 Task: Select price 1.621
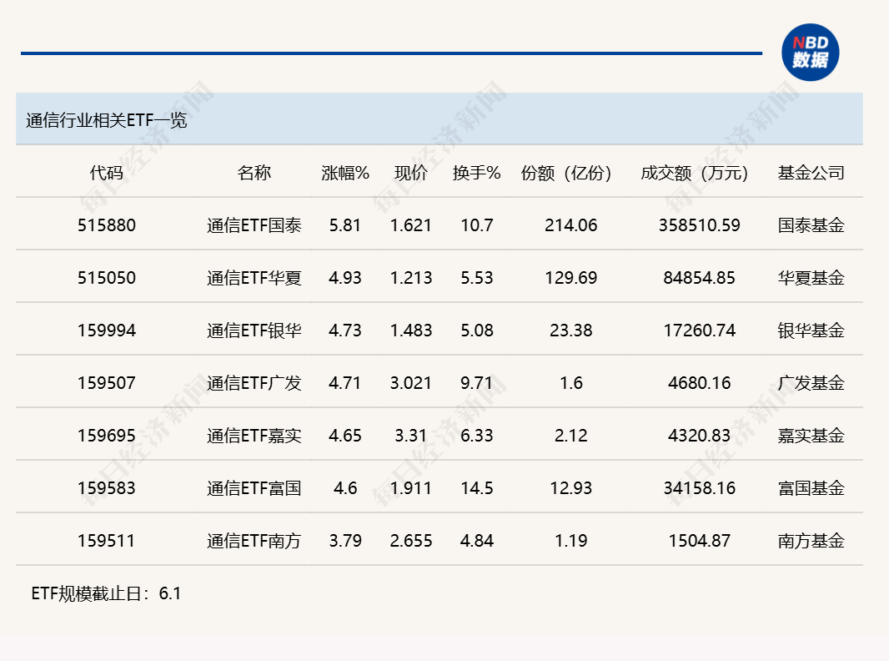click(411, 225)
